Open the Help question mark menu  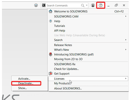[101, 5]
